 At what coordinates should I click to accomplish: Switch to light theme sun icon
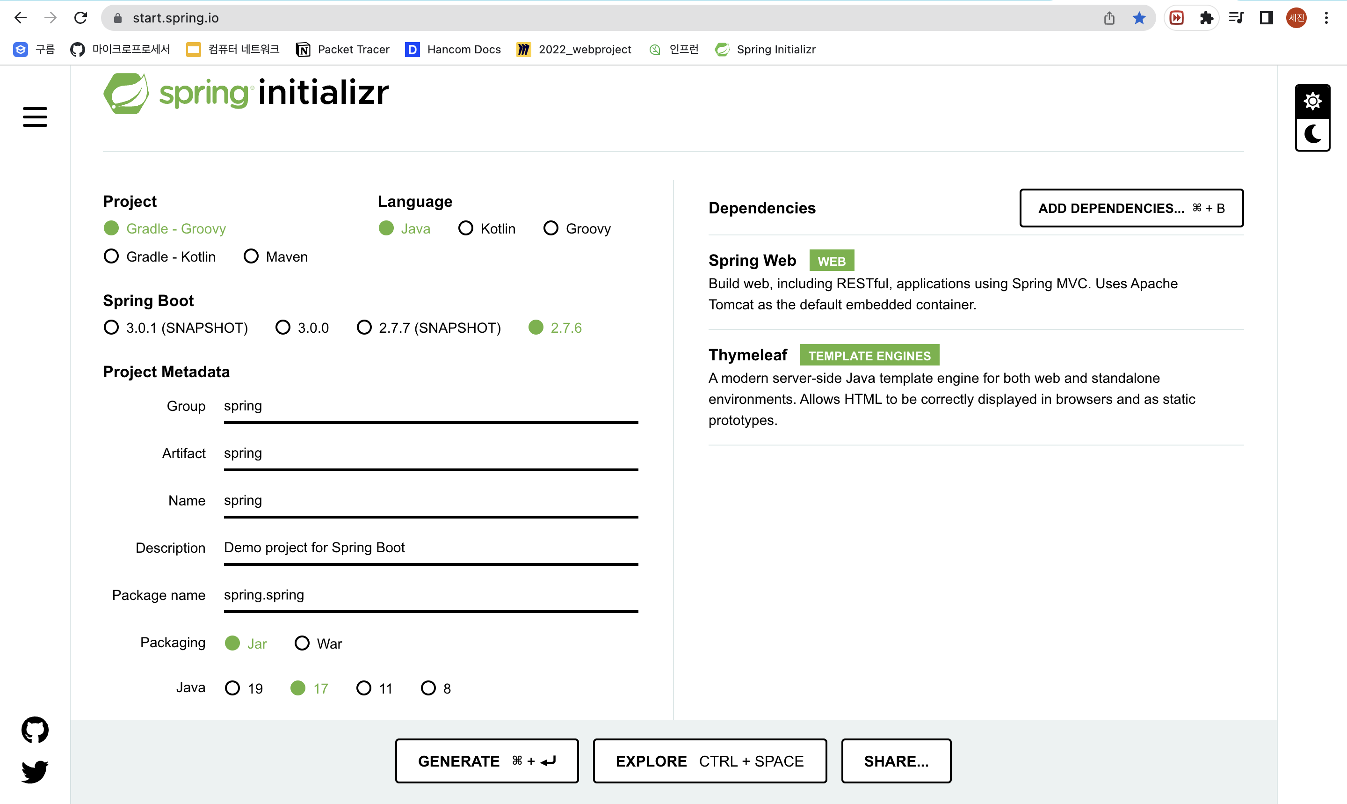click(x=1312, y=101)
